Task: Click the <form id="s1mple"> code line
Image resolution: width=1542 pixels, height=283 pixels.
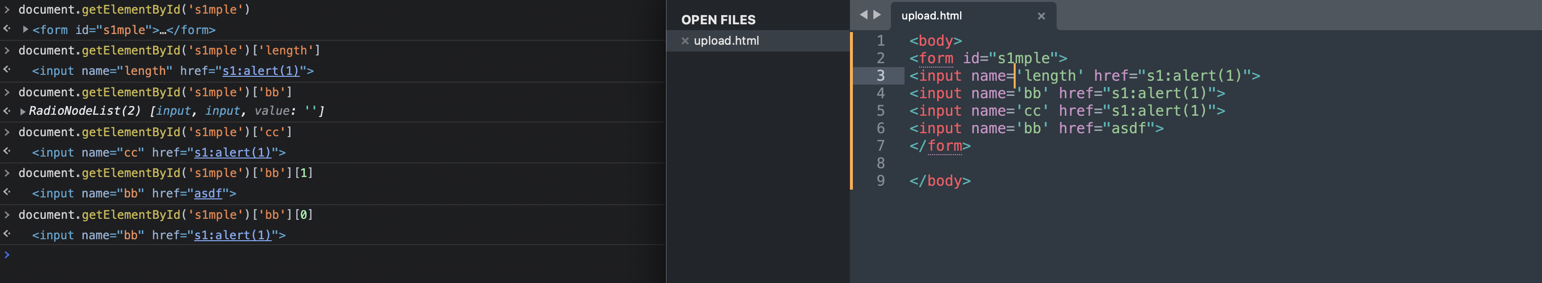Action: [988, 58]
